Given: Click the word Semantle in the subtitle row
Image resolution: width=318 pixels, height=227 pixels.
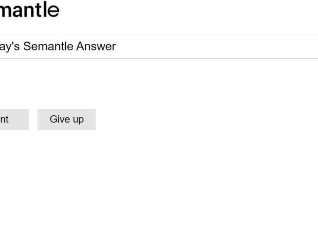Looking at the screenshot, I should pos(48,46).
